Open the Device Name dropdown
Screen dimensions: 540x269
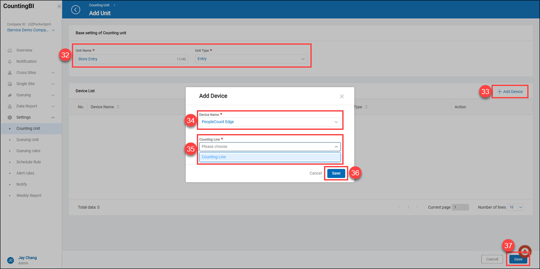tap(270, 122)
